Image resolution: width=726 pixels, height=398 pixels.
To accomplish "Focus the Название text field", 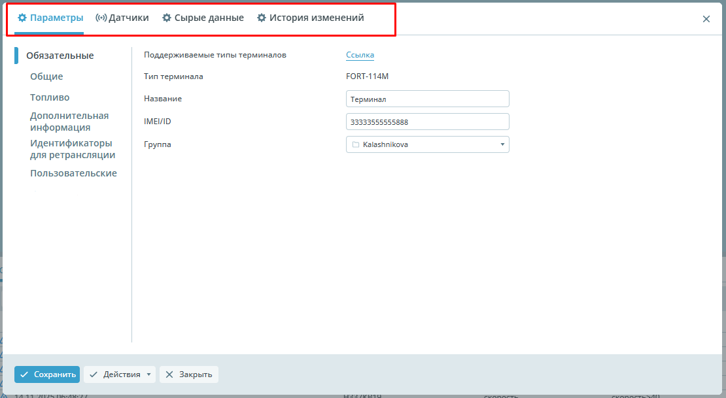I will 427,99.
